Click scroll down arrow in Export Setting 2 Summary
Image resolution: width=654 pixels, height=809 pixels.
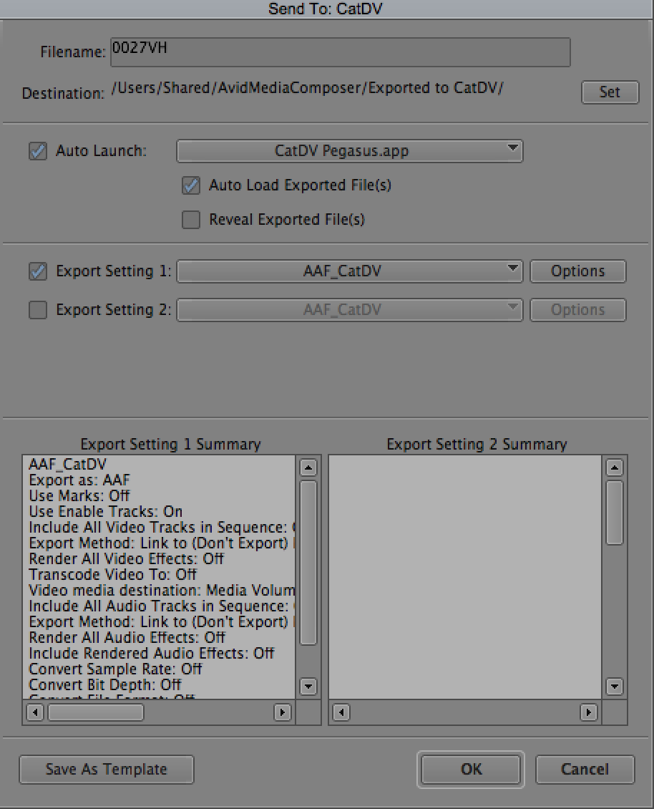[x=614, y=686]
